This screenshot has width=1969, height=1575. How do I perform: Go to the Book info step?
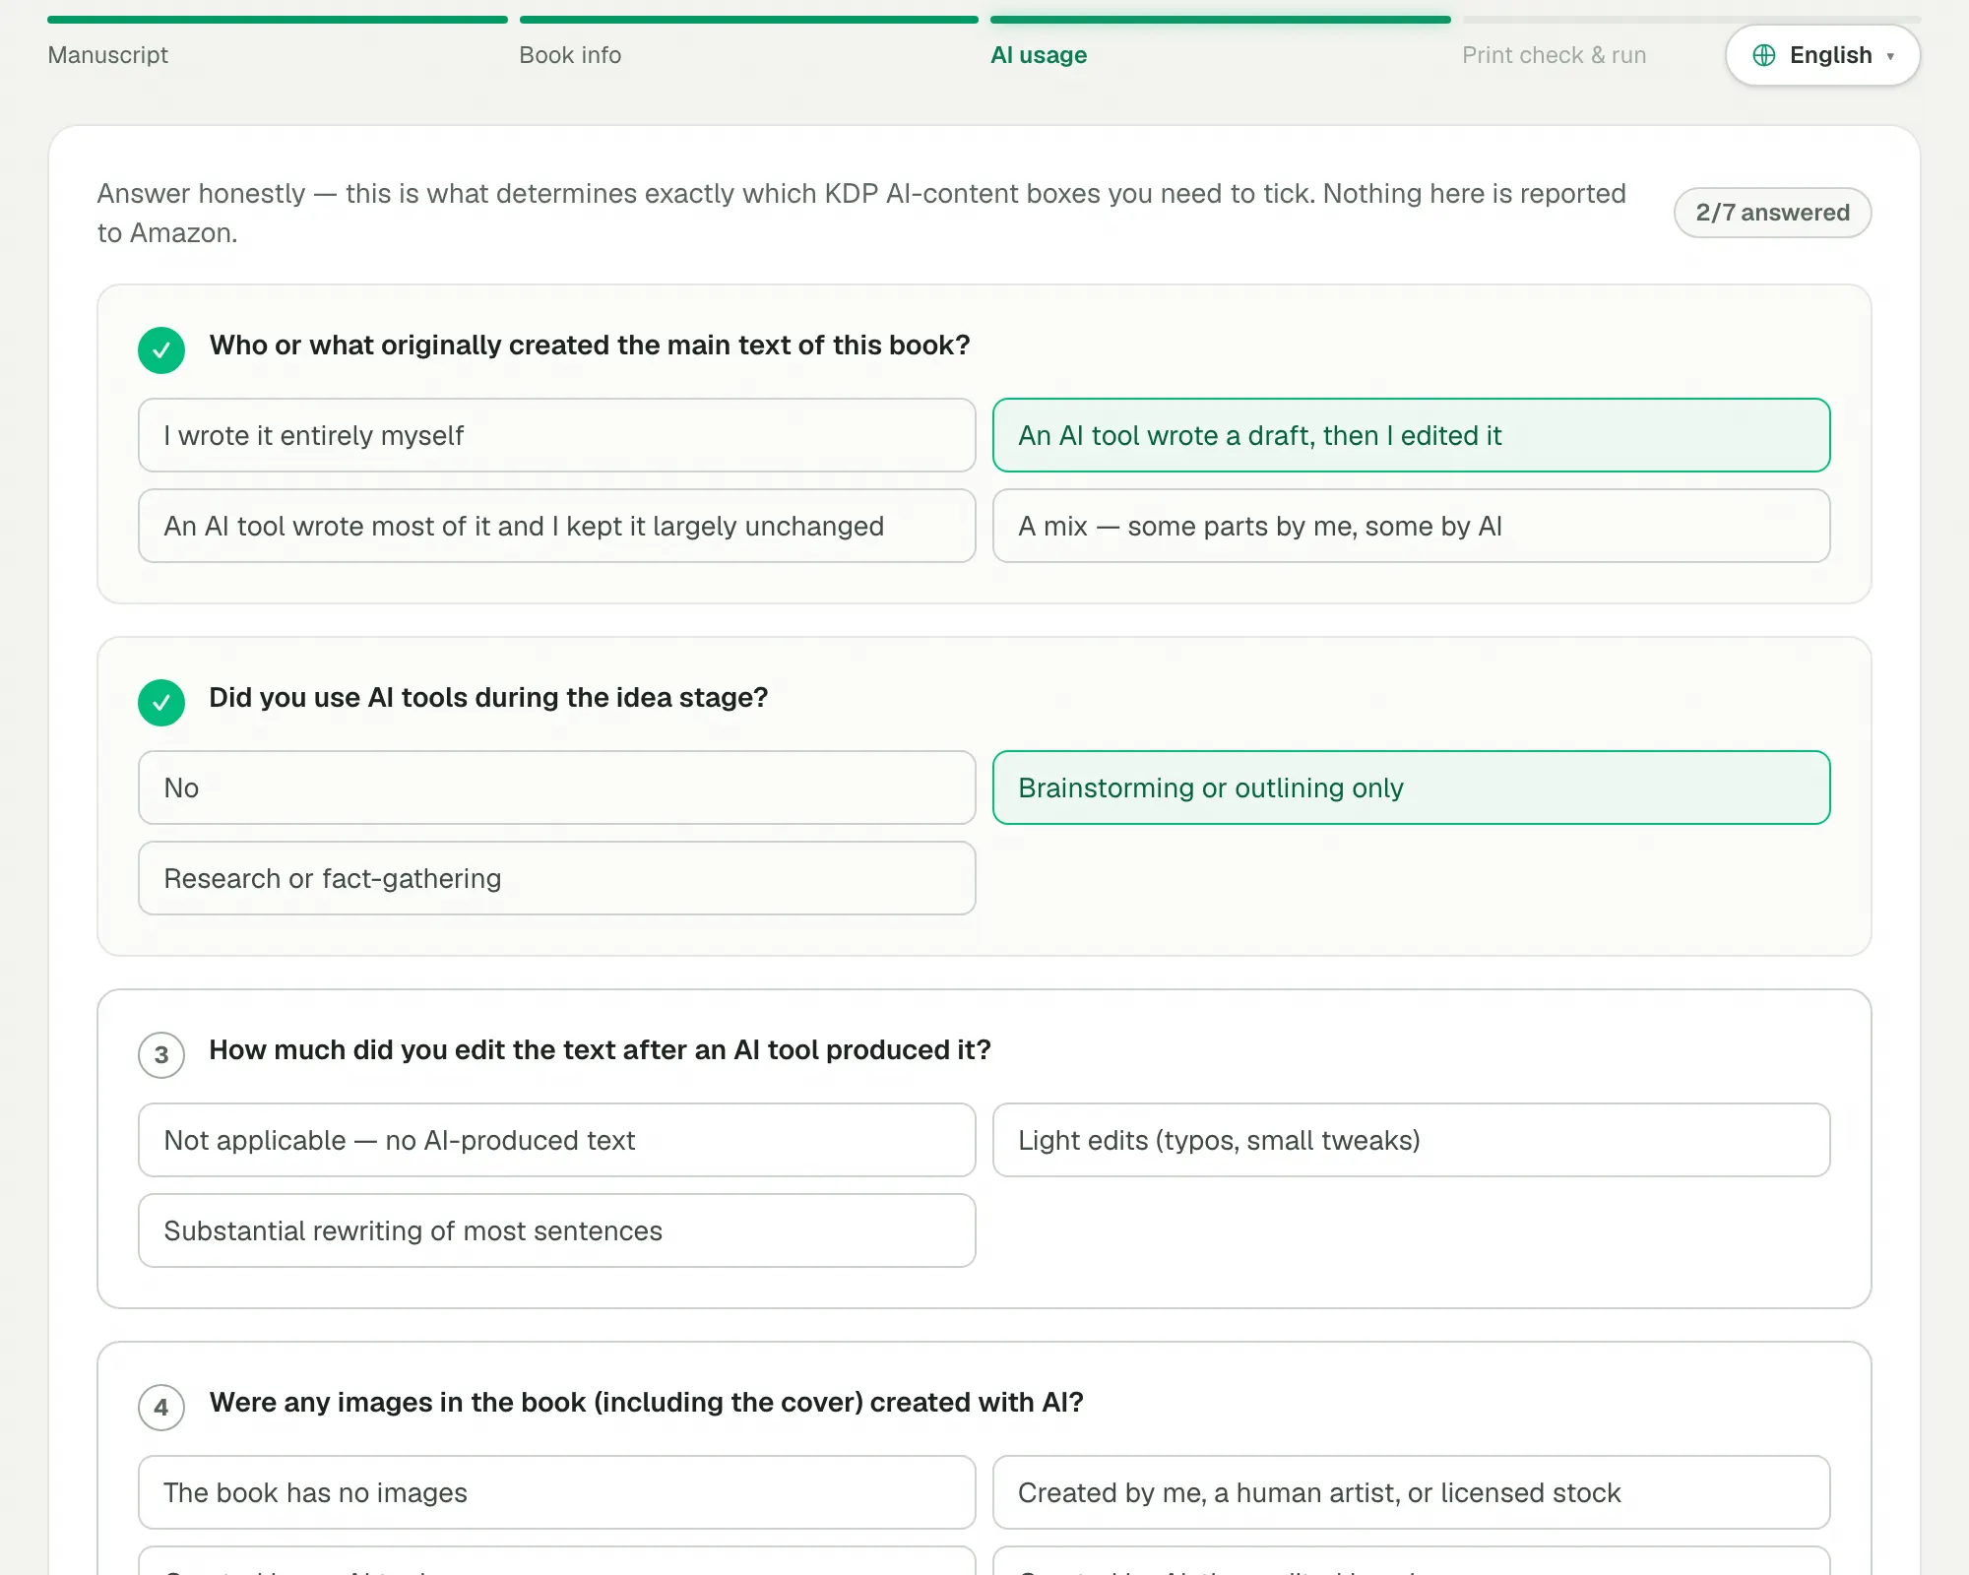pos(570,55)
